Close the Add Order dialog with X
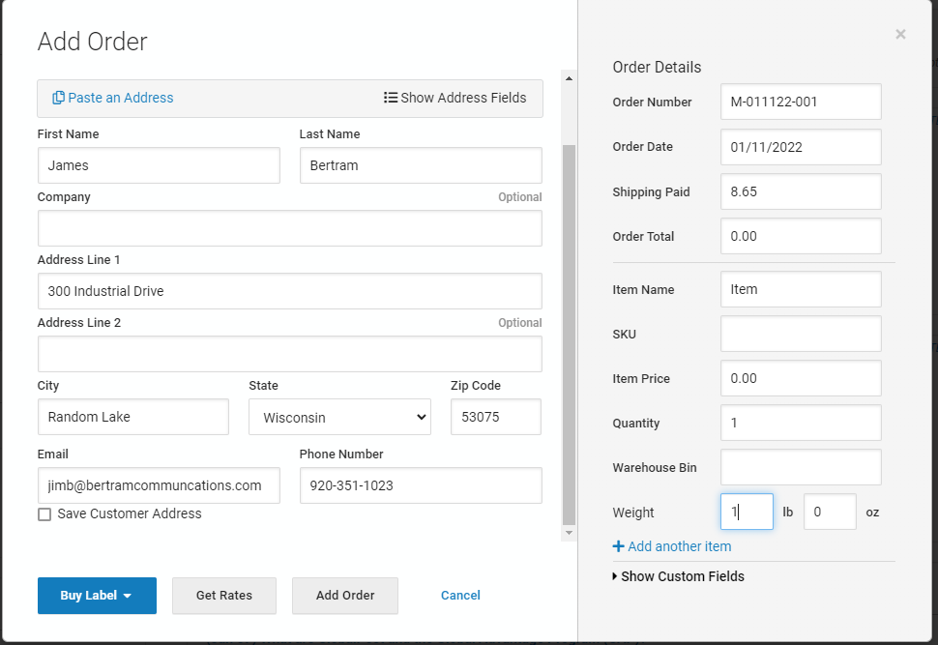This screenshot has height=645, width=938. 900,35
